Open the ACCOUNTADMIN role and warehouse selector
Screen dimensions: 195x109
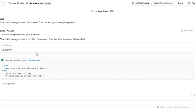(153, 3)
